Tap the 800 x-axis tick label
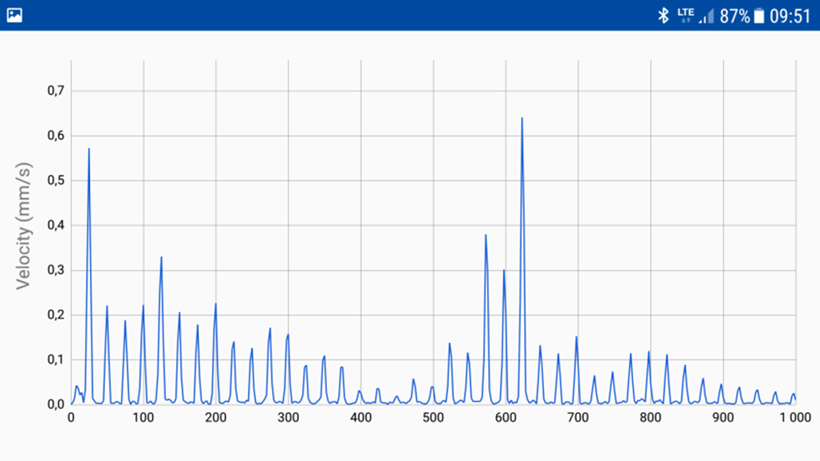820x461 pixels. pyautogui.click(x=651, y=418)
